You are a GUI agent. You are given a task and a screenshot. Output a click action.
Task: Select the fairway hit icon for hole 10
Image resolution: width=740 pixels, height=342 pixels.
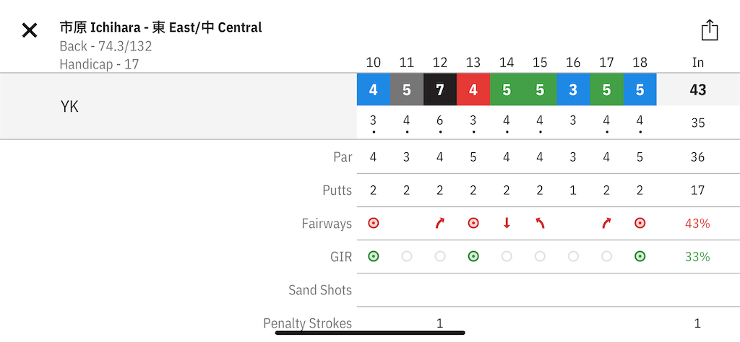tap(374, 223)
